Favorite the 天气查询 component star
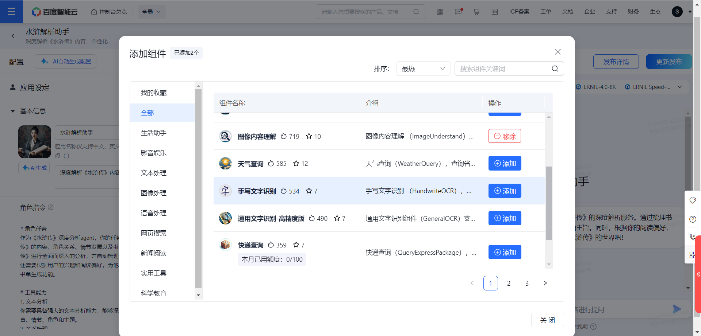The image size is (701, 336). [296, 163]
